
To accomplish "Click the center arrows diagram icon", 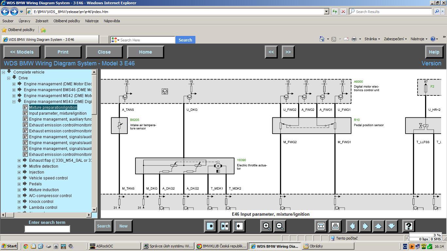I will [225, 226].
